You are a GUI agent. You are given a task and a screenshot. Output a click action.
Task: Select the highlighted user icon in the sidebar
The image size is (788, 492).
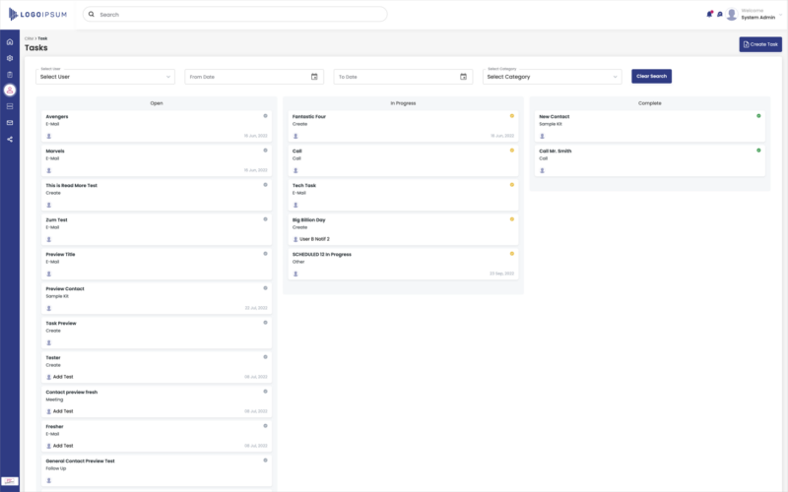(10, 91)
